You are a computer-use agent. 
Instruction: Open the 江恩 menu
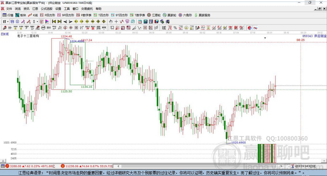35,9
